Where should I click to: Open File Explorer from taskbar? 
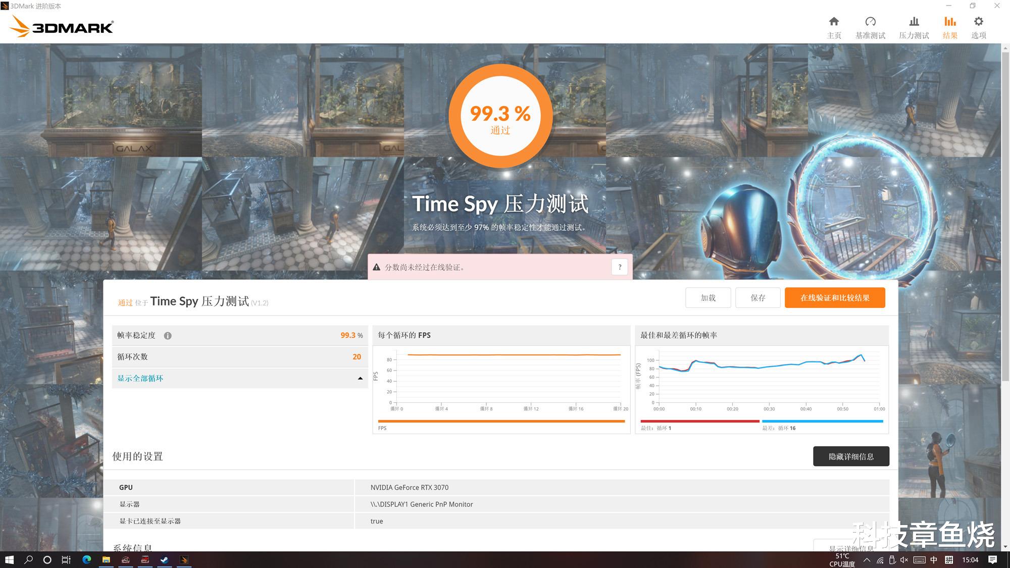click(106, 559)
